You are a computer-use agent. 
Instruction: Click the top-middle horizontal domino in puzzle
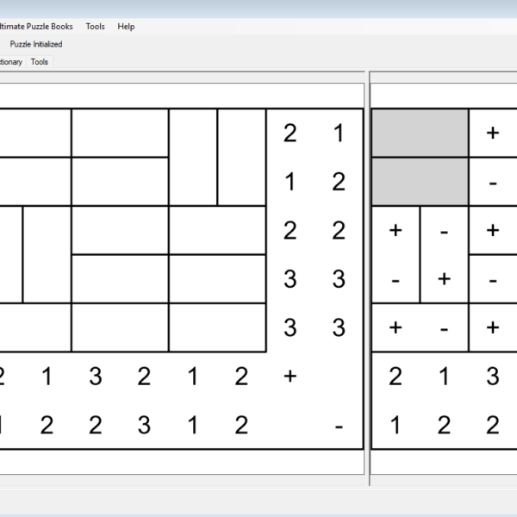(120, 133)
